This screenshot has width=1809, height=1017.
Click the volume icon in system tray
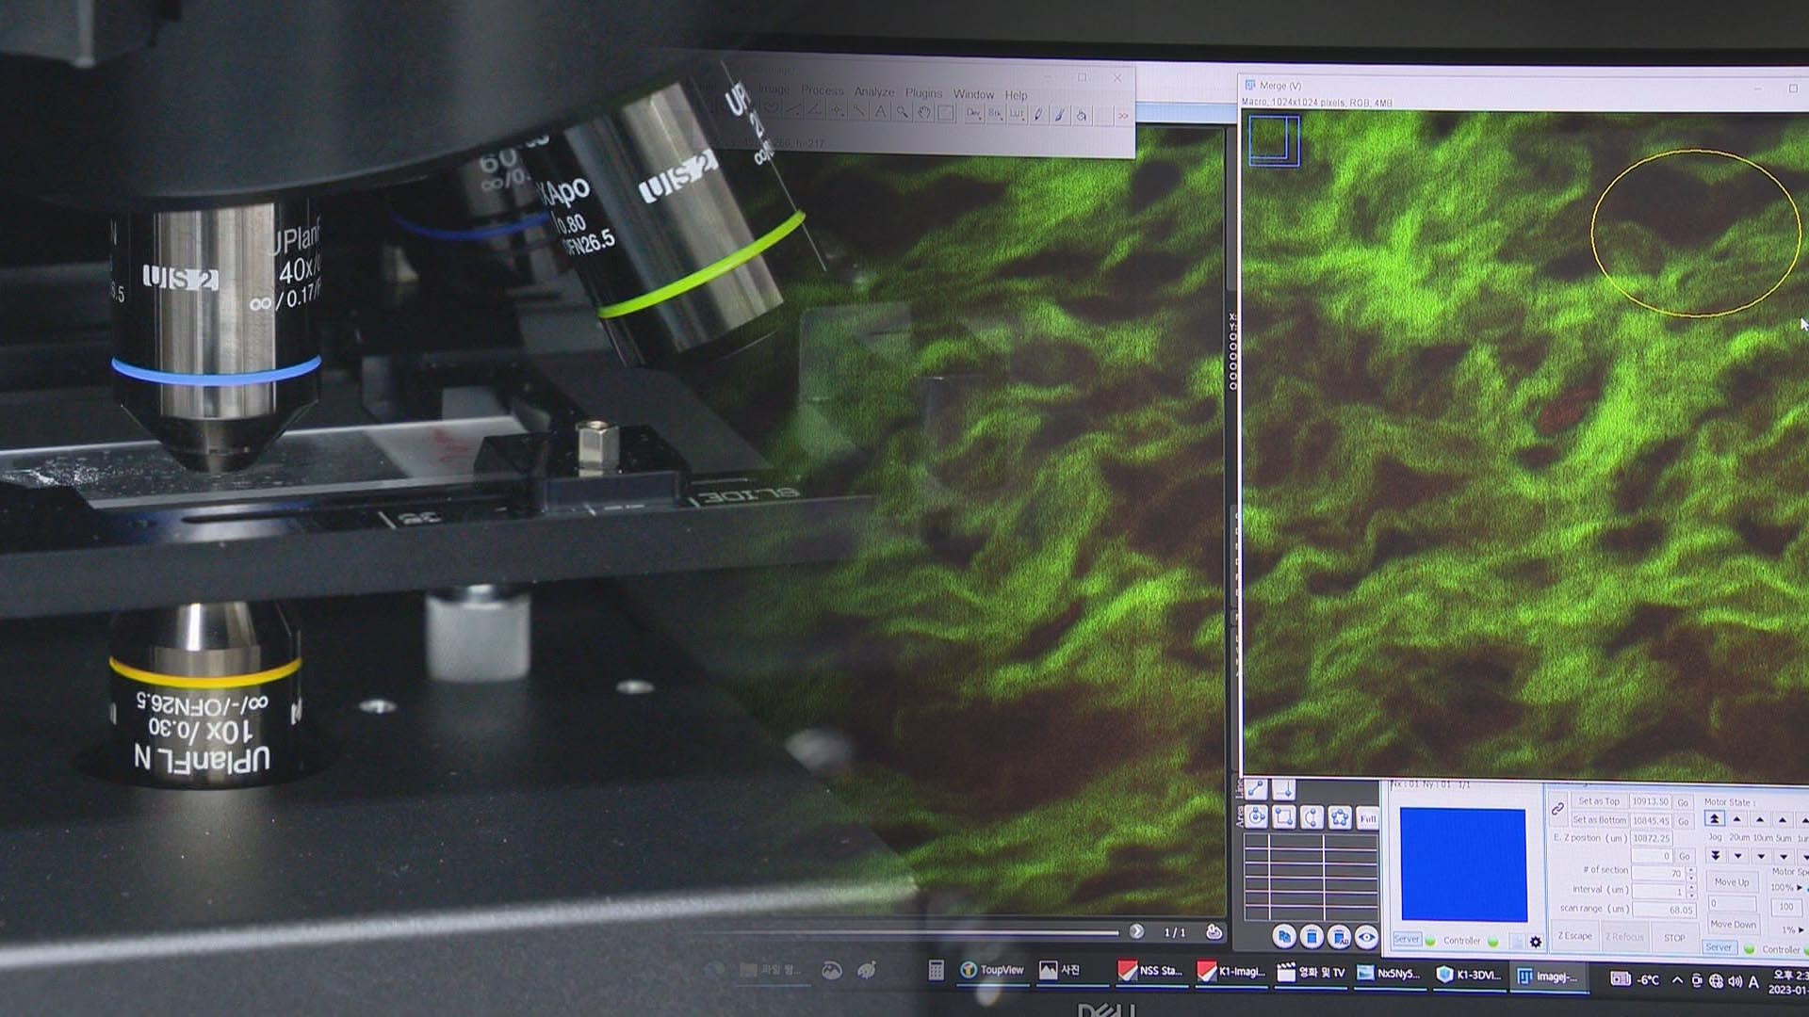1736,981
